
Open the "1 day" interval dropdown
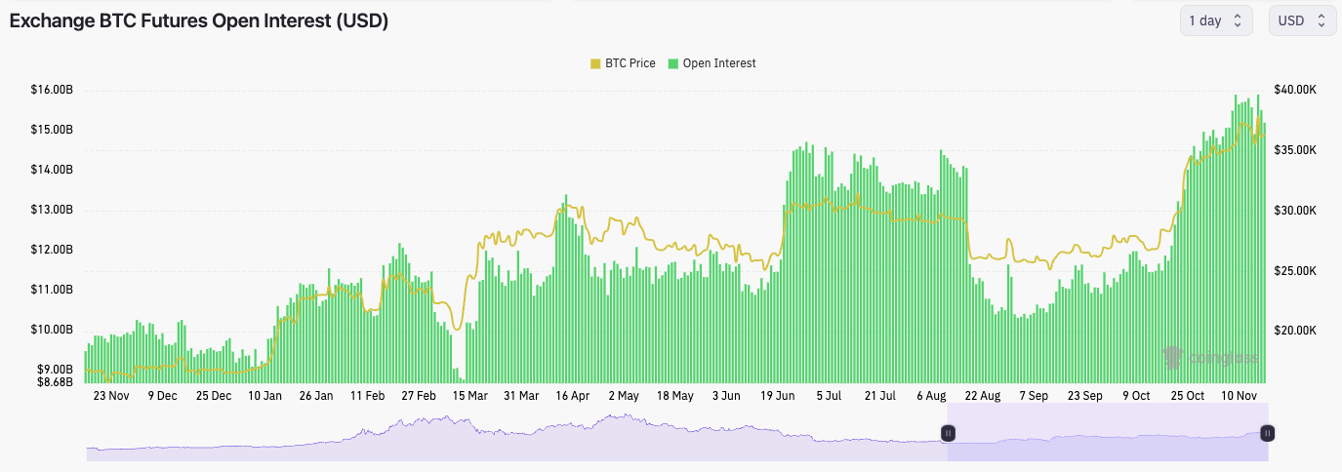[x=1215, y=20]
